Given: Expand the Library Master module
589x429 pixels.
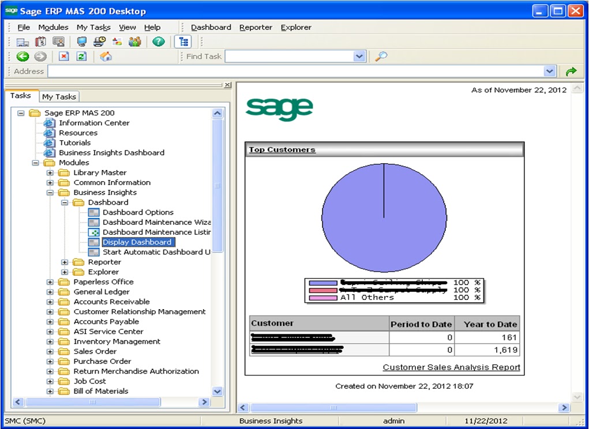Looking at the screenshot, I should click(x=50, y=172).
